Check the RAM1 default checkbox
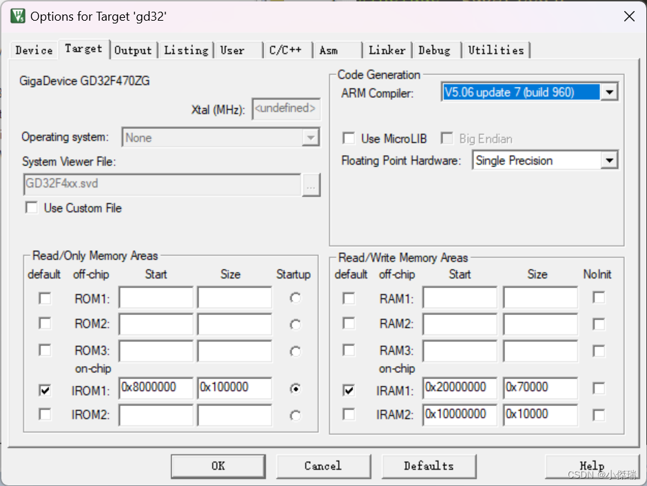The width and height of the screenshot is (647, 486). click(349, 298)
